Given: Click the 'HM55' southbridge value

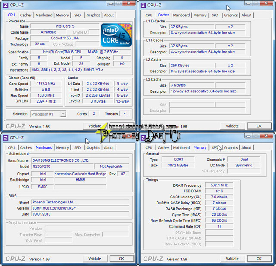Looking at the screenshot, I should pyautogui.click(x=81, y=180).
